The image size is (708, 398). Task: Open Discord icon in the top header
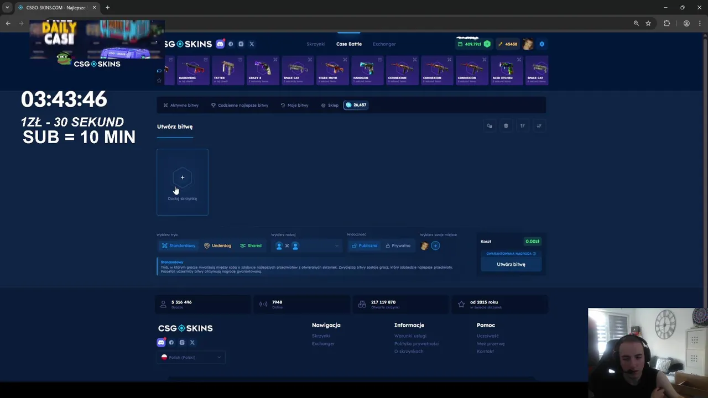click(x=220, y=44)
